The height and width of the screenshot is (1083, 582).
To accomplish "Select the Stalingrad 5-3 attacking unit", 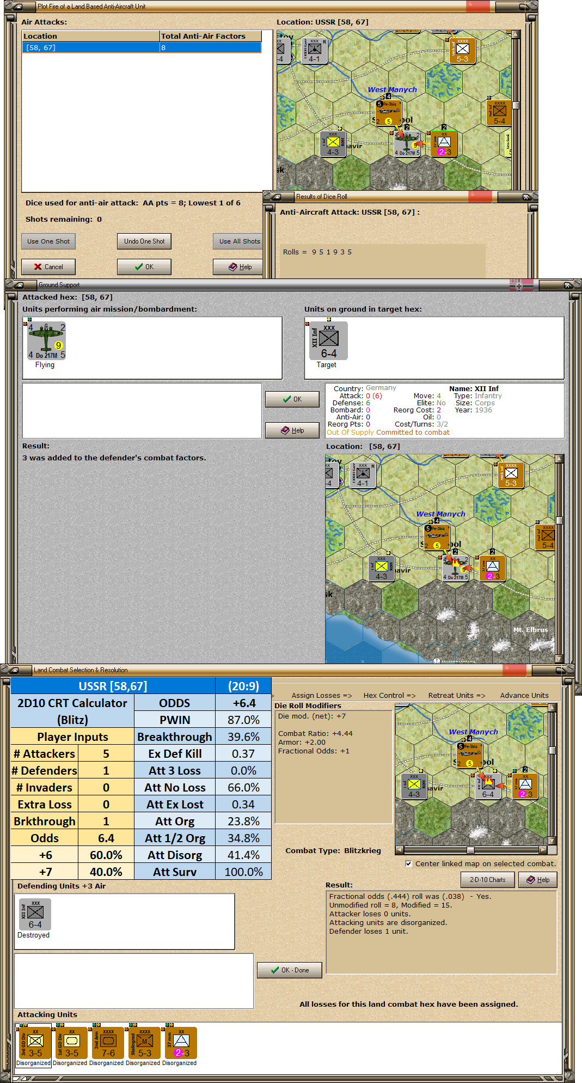I will [145, 1043].
